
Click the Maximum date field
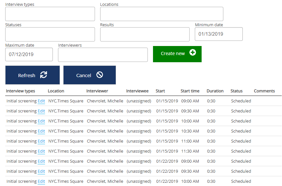click(x=29, y=54)
